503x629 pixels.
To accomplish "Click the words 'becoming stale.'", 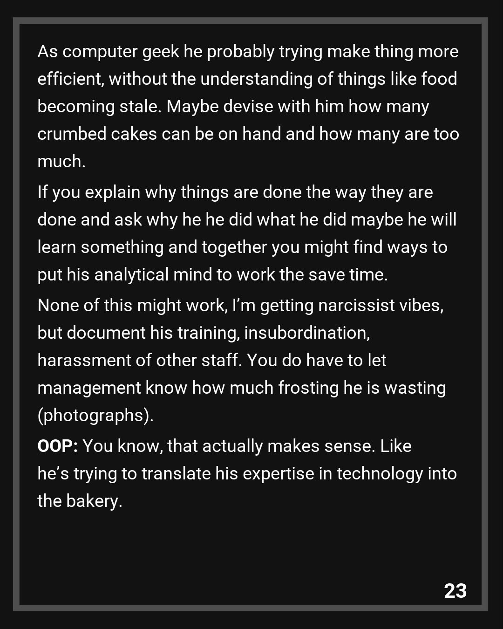I will point(99,106).
